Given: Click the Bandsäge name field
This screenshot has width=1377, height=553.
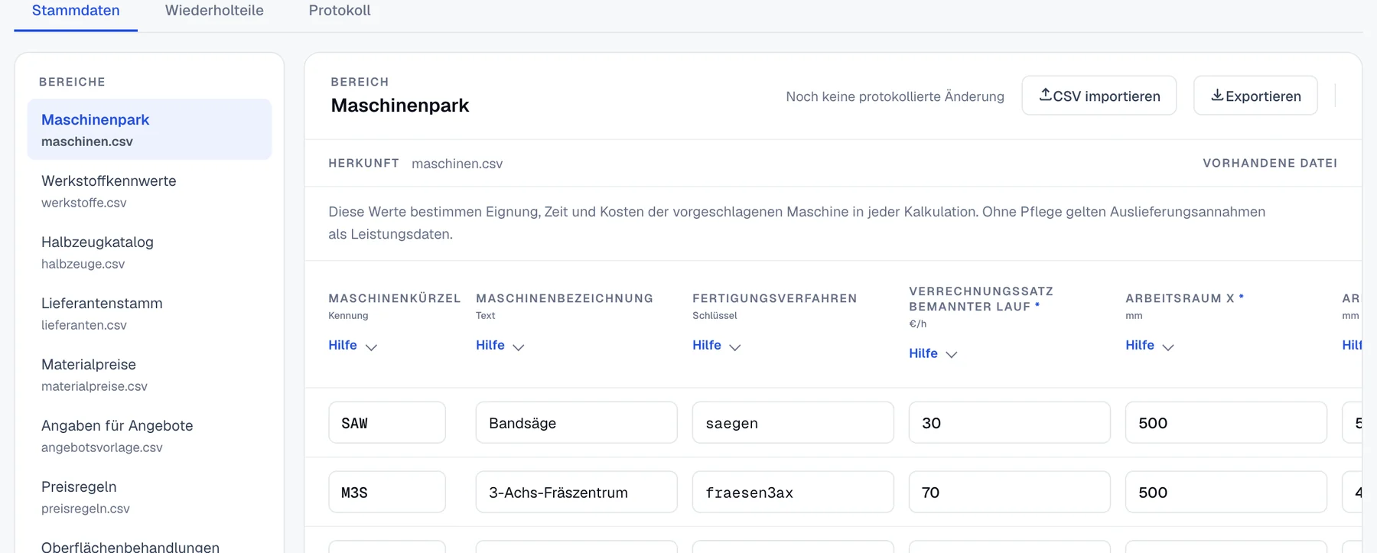Looking at the screenshot, I should click(576, 422).
